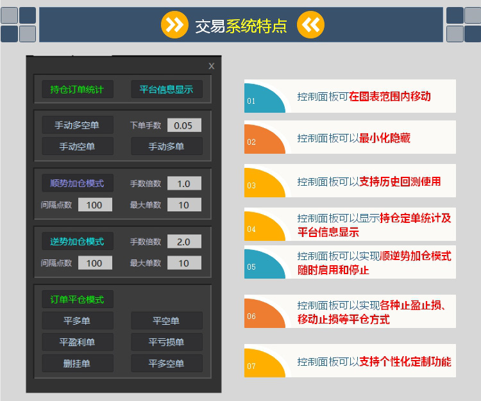
Task: Click the yellow 04 feature badge
Action: click(x=264, y=226)
